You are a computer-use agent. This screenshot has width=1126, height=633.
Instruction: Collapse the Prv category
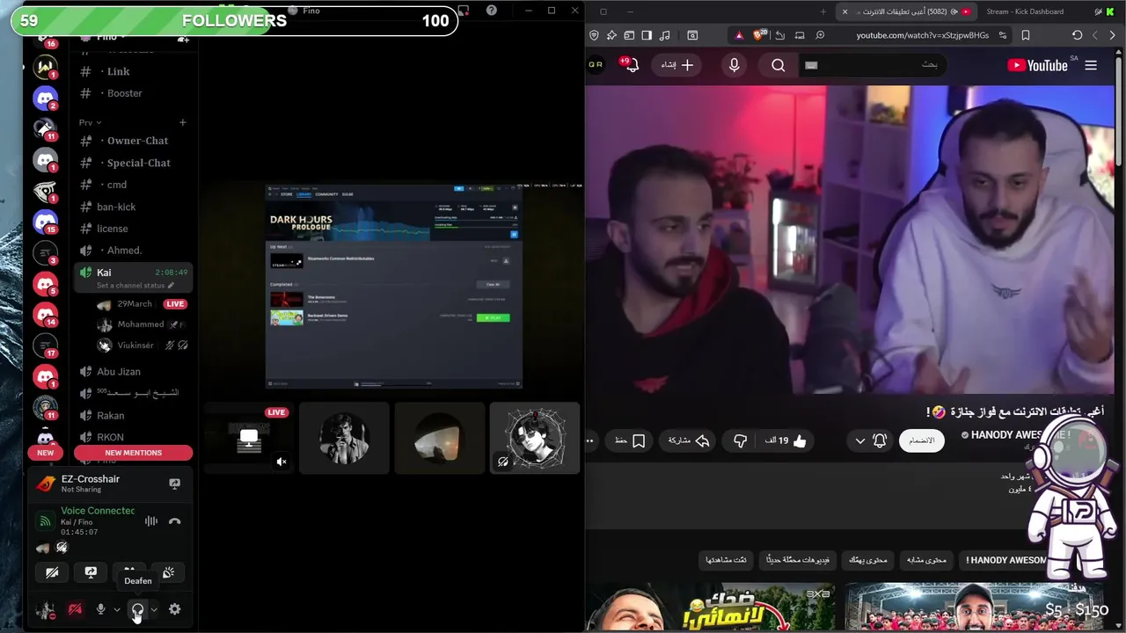click(x=90, y=123)
